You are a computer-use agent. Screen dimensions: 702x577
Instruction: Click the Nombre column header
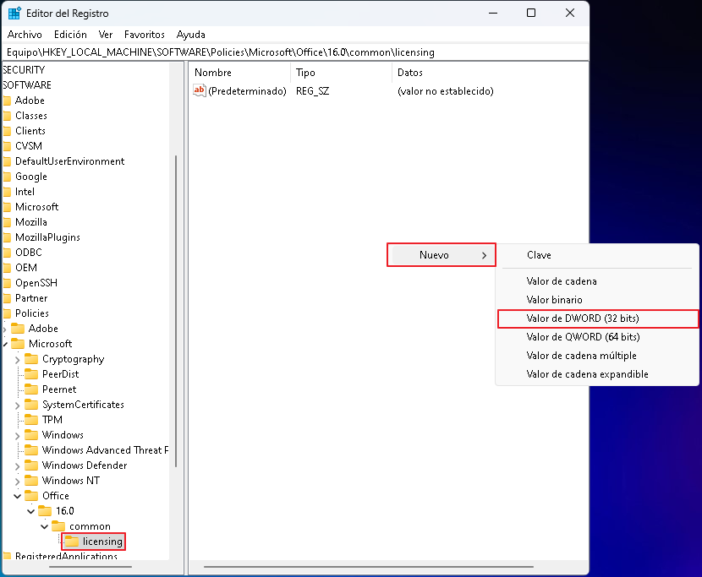tap(239, 73)
